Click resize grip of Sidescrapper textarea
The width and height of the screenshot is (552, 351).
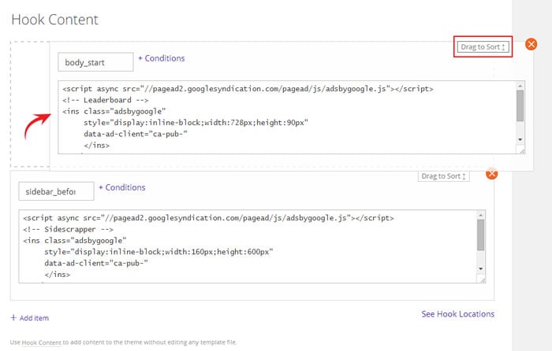pyautogui.click(x=483, y=280)
